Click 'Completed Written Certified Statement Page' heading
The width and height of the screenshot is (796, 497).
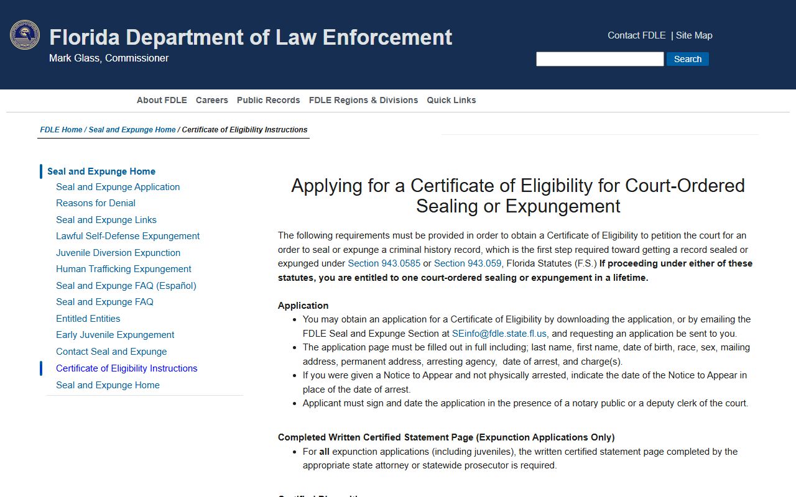[x=446, y=437]
